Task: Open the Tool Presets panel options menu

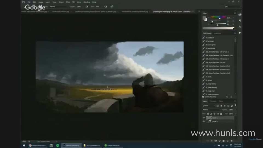Action: coord(235,33)
